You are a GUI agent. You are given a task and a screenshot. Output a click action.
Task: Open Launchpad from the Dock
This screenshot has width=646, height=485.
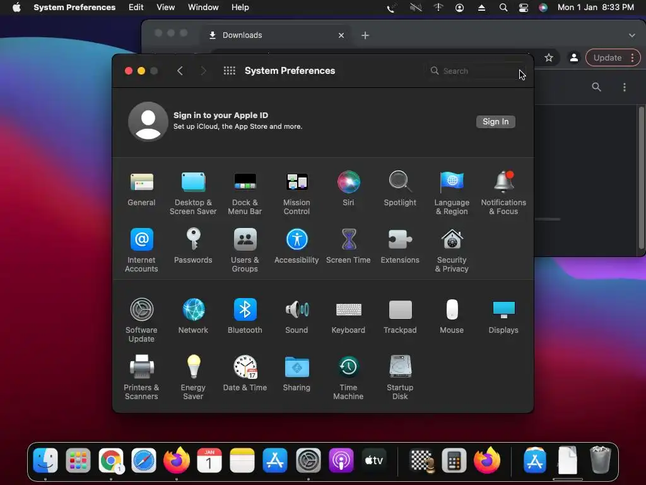pyautogui.click(x=78, y=460)
